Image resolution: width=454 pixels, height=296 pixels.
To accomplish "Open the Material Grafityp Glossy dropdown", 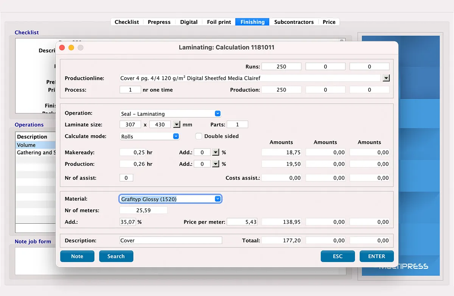I will tap(170, 199).
